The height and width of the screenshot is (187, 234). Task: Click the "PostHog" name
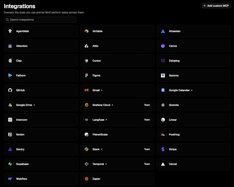[x=174, y=134]
